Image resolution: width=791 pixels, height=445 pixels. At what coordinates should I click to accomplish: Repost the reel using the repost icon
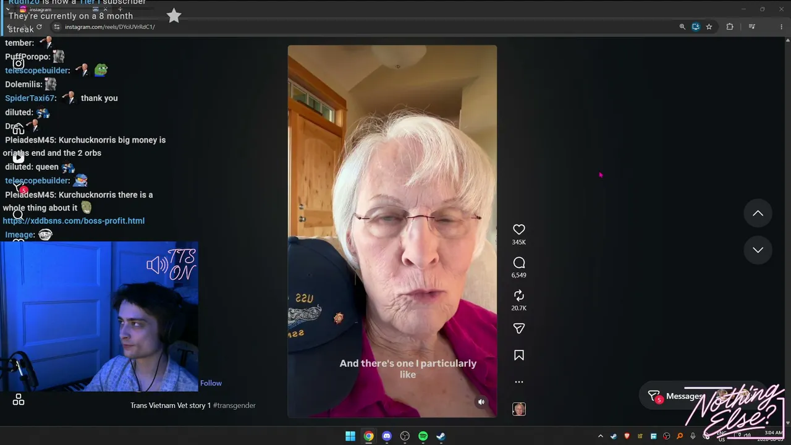tap(519, 295)
